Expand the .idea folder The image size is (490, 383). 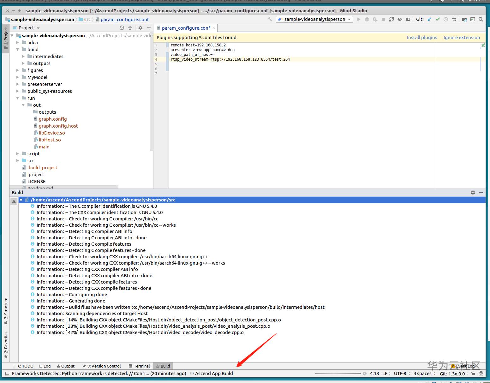(18, 43)
